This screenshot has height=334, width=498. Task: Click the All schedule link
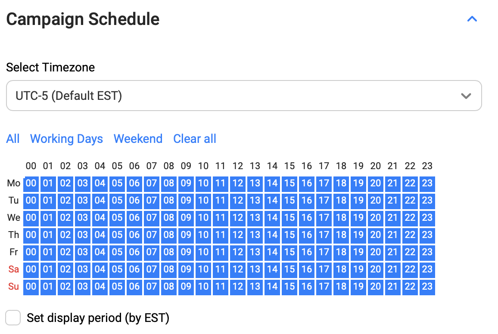[13, 139]
